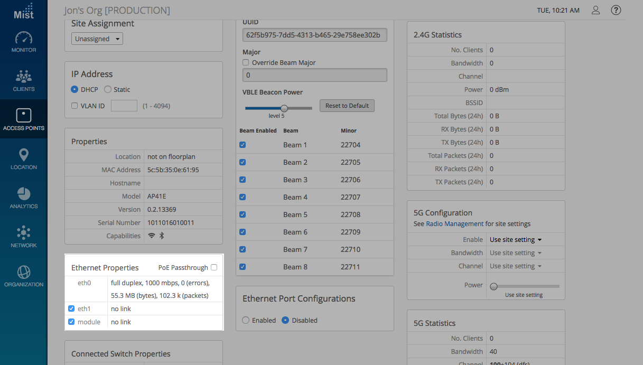643x365 pixels.
Task: Select Enabled for Ethernet Port Configurations
Action: click(246, 320)
